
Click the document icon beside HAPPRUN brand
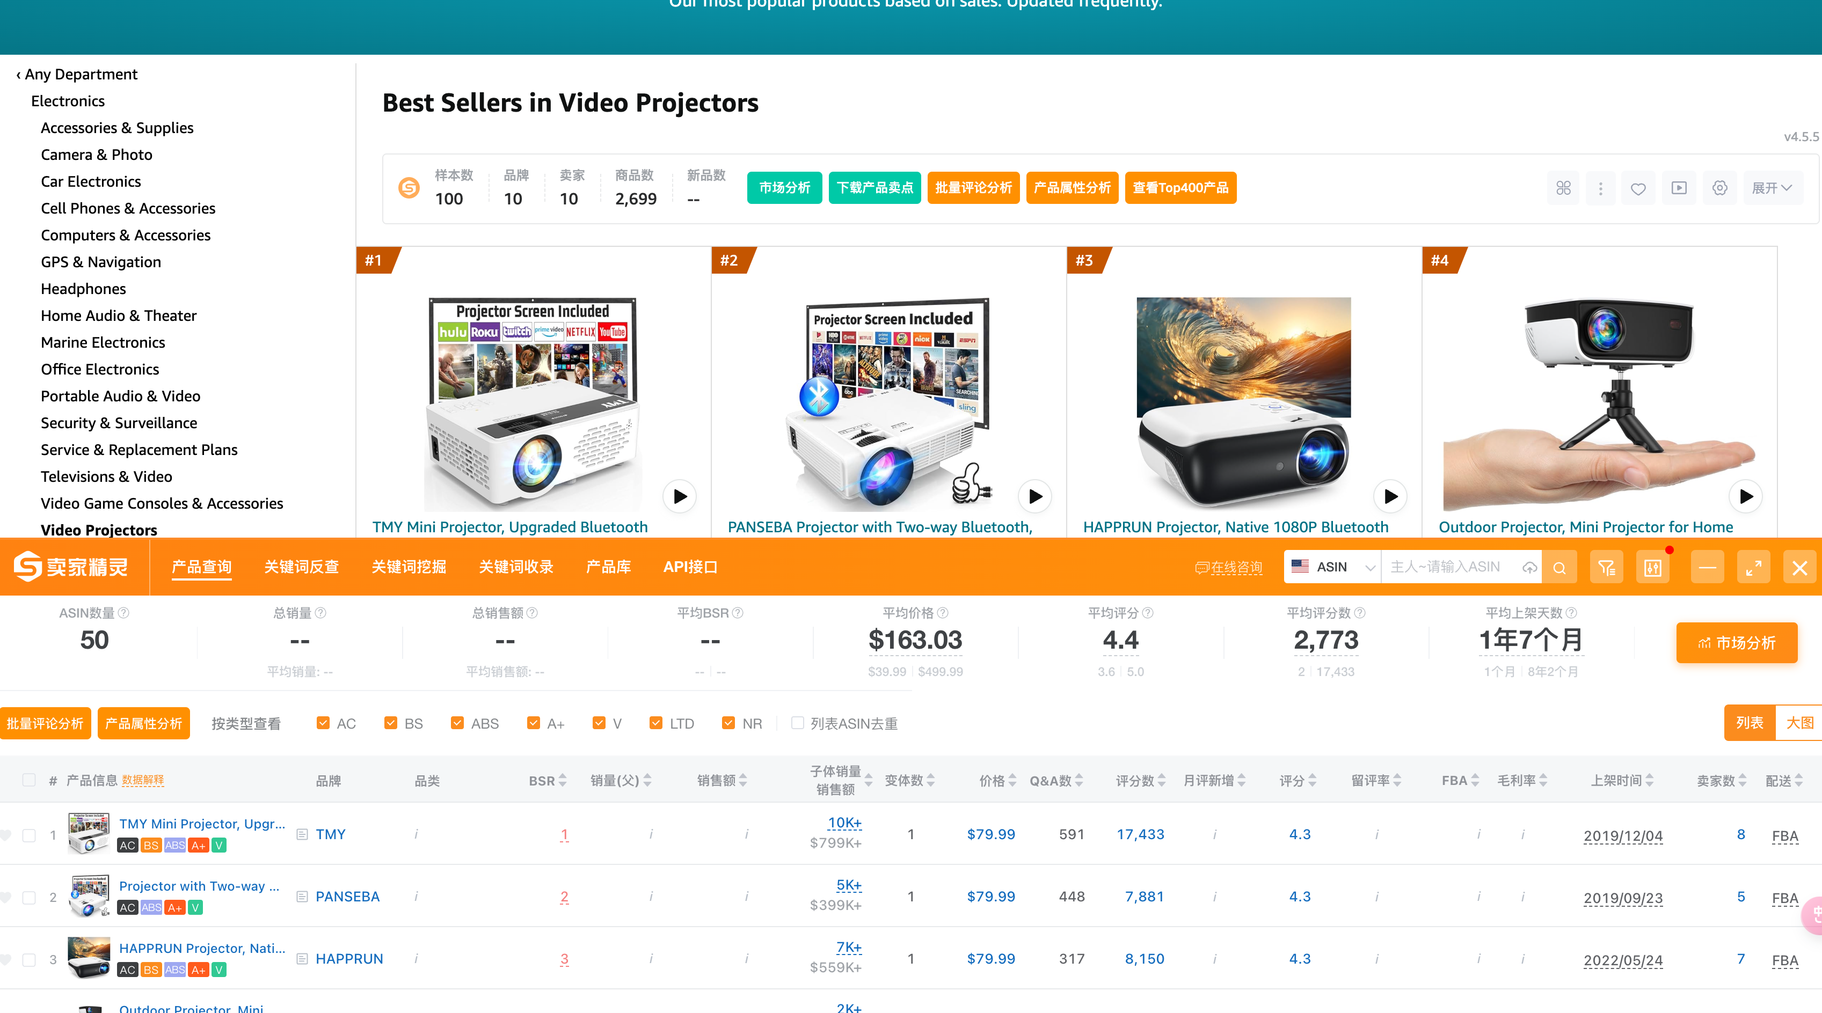[302, 959]
